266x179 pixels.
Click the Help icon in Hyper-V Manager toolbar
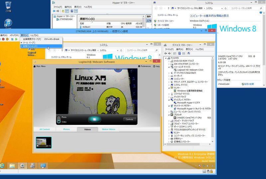point(72,11)
